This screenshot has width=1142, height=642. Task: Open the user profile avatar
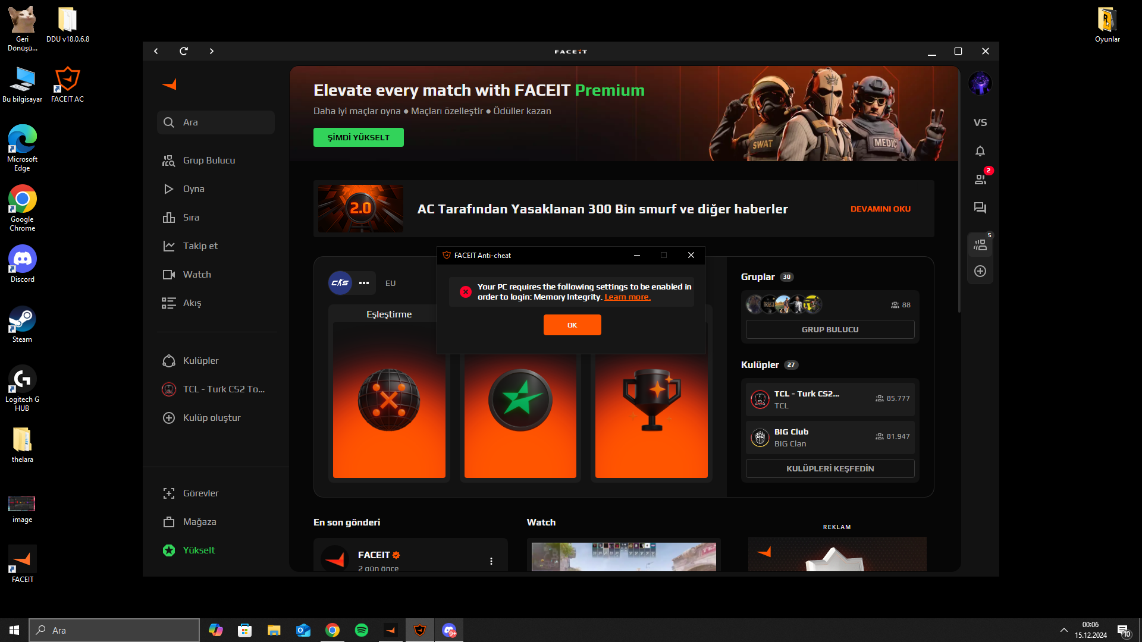pos(980,83)
